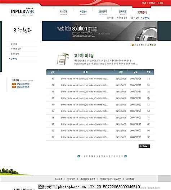Open 질문과 답변 in the top submenu

135,18
